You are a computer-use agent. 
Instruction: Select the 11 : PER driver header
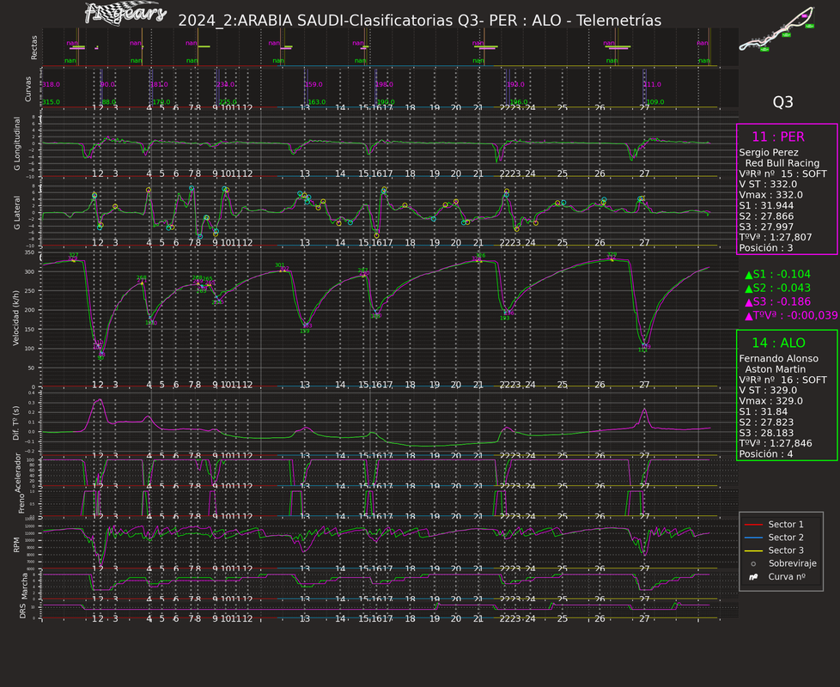coord(778,137)
